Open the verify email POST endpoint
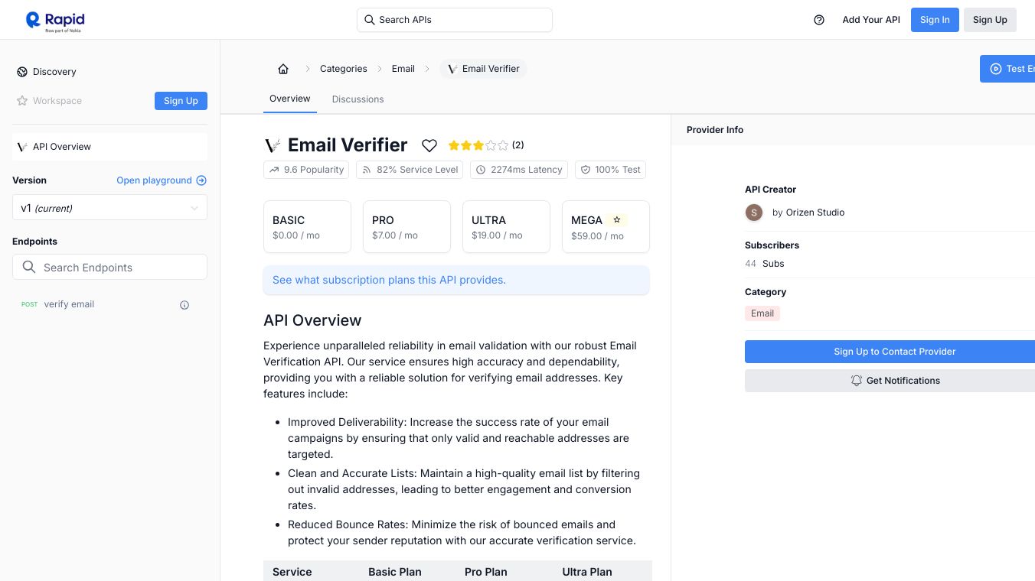 pos(69,304)
